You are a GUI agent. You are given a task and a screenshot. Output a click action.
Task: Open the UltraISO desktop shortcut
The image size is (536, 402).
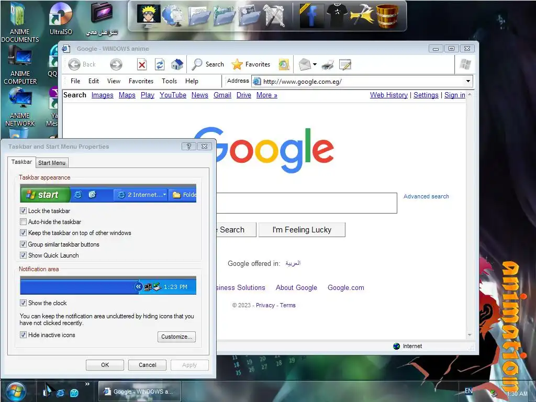coord(61,19)
